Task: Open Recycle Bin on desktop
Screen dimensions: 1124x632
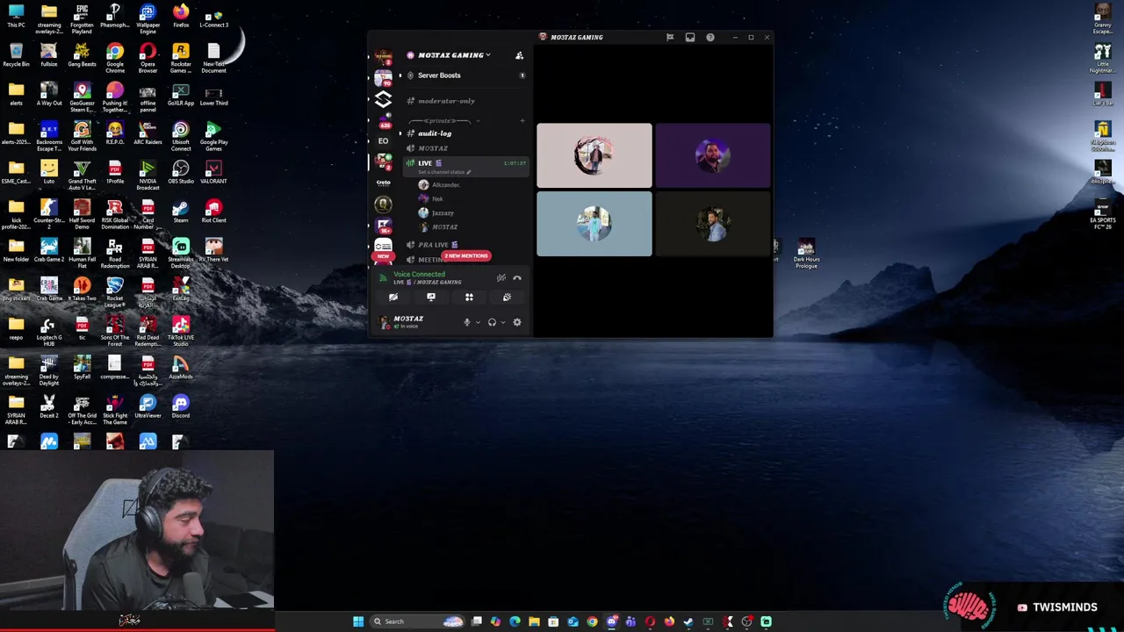Action: [x=16, y=54]
